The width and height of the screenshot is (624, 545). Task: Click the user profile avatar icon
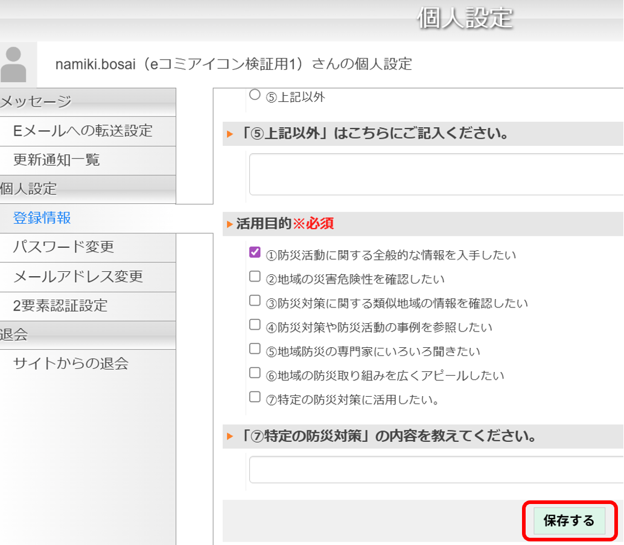13,64
